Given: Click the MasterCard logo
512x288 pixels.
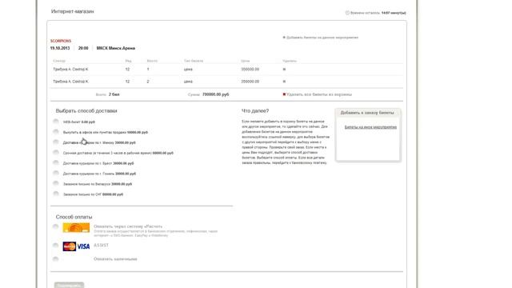Looking at the screenshot, I should coord(70,246).
